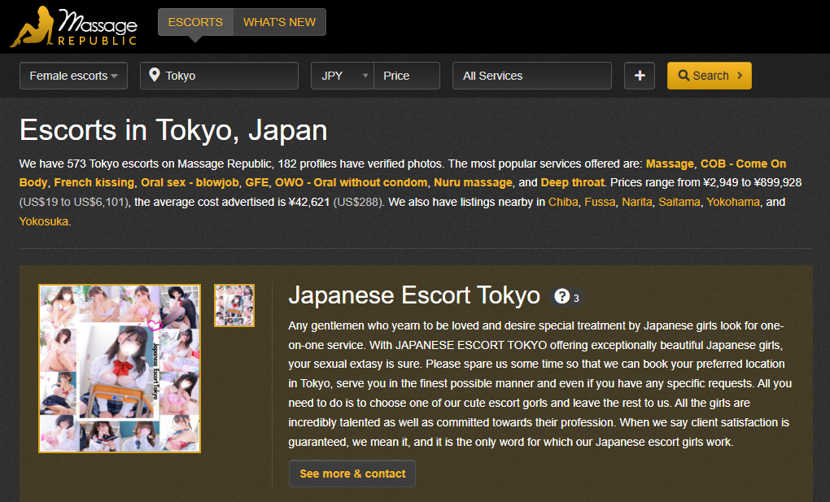Image resolution: width=830 pixels, height=502 pixels.
Task: Go to Chiba listings link
Action: [x=563, y=203]
